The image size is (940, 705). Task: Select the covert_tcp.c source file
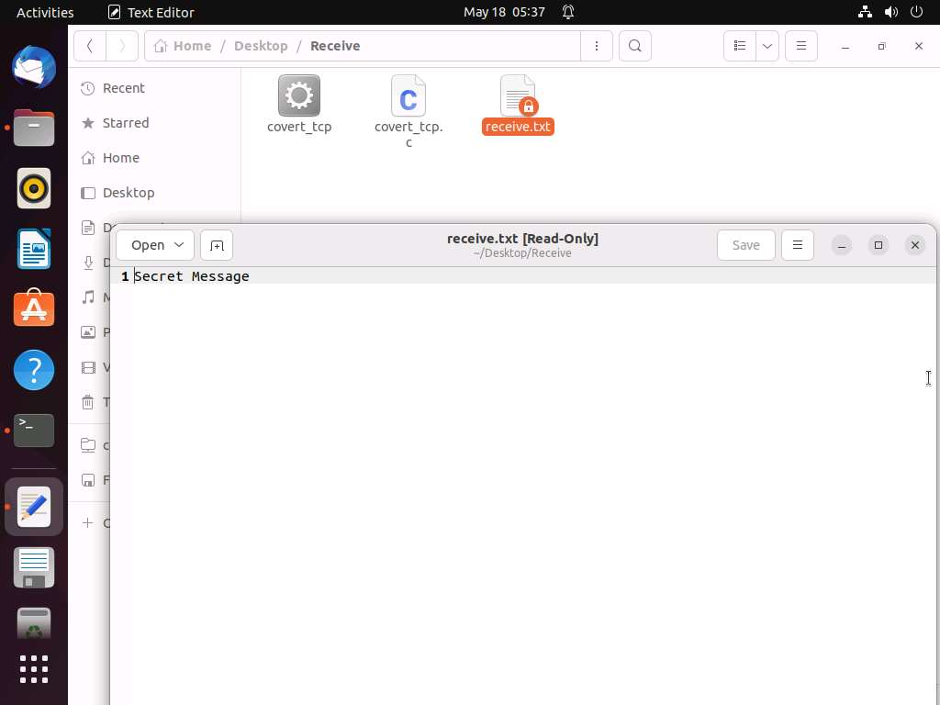click(408, 96)
